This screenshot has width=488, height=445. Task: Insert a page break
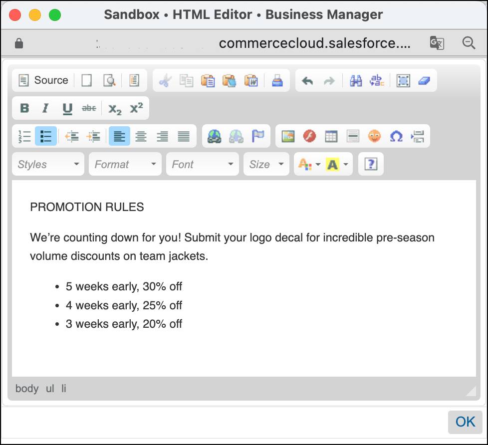[x=418, y=136]
